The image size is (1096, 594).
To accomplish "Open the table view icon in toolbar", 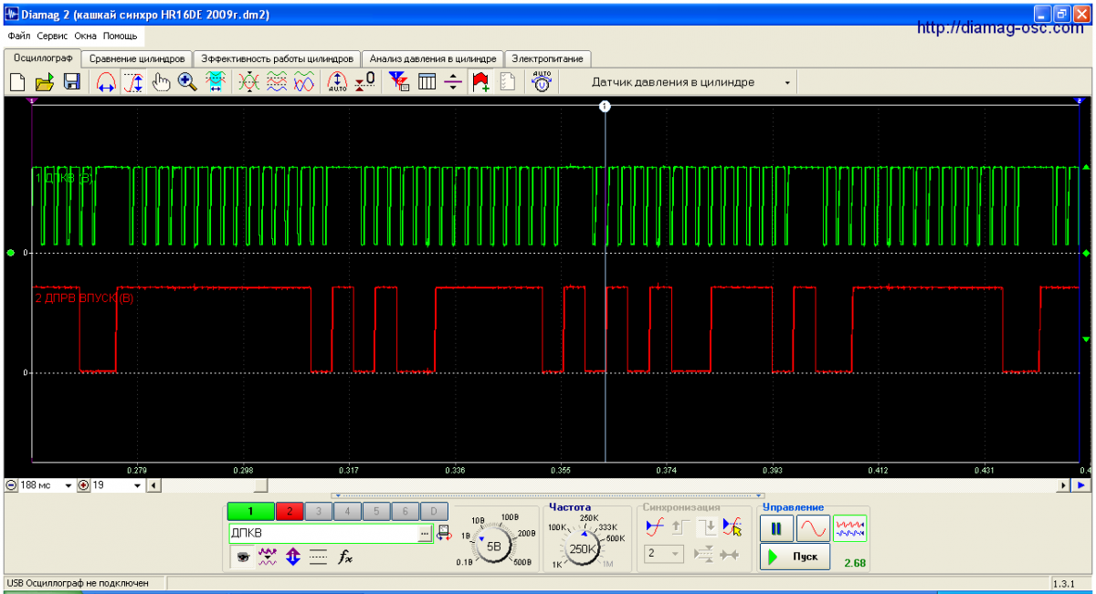I will 427,82.
